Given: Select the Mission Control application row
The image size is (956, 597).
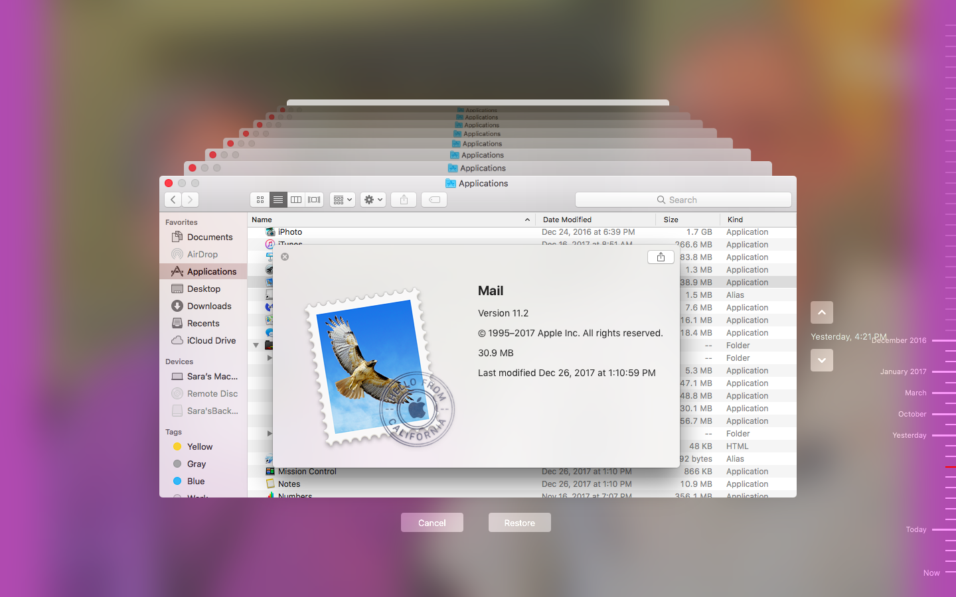Looking at the screenshot, I should pos(522,472).
